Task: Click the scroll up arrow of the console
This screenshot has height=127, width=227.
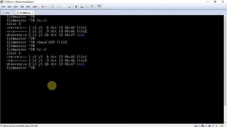Action: (x=225, y=17)
